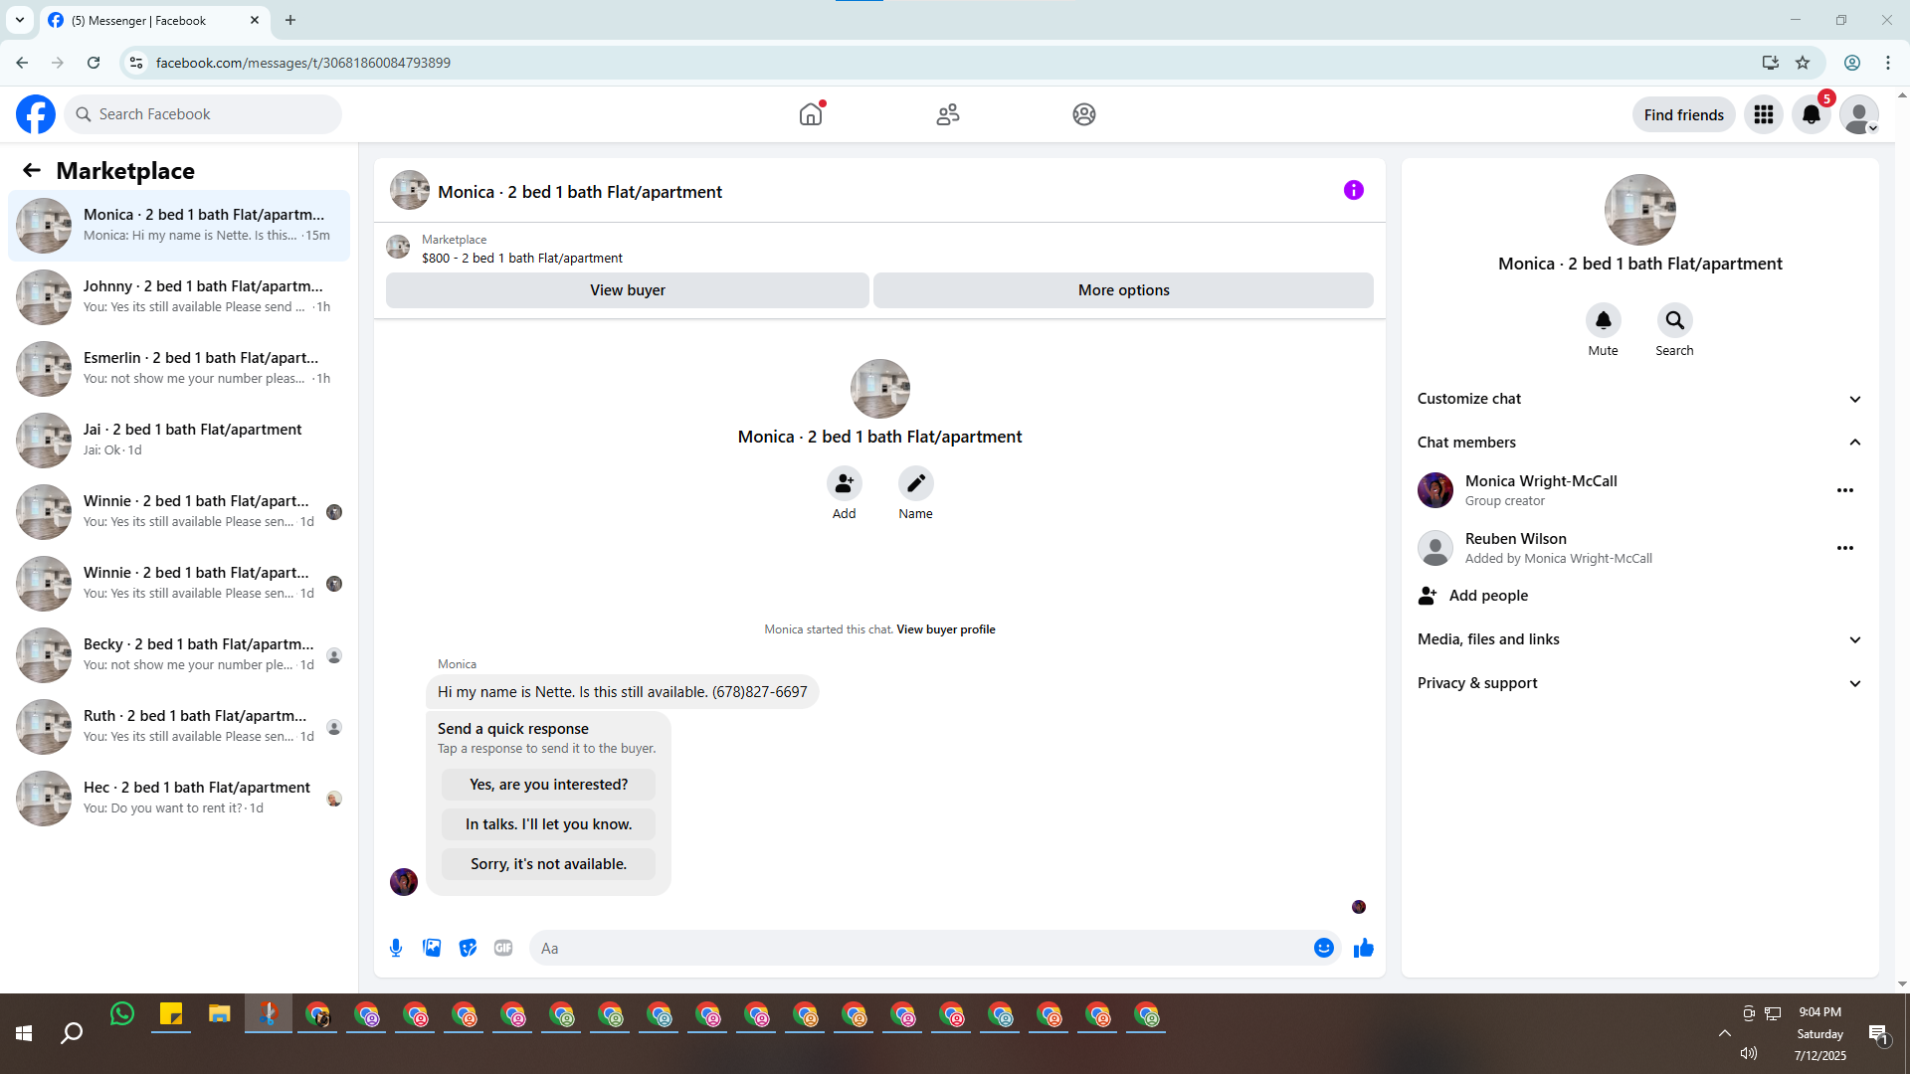Open the Friends tab in top navigation
The image size is (1910, 1074).
pos(947,114)
